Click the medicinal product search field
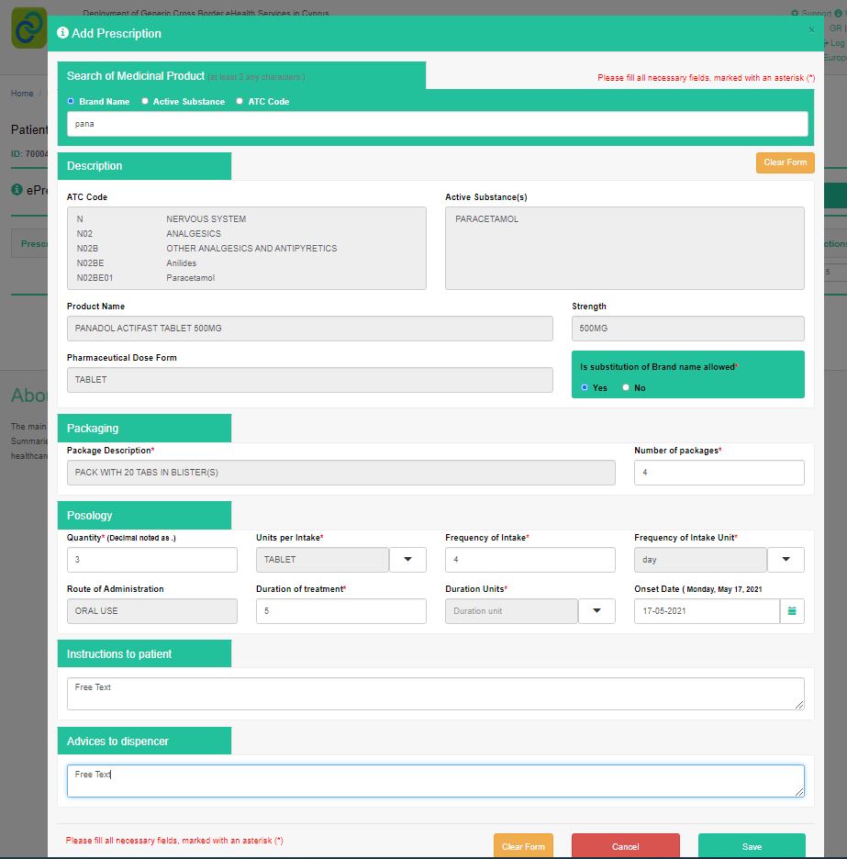 (x=437, y=124)
